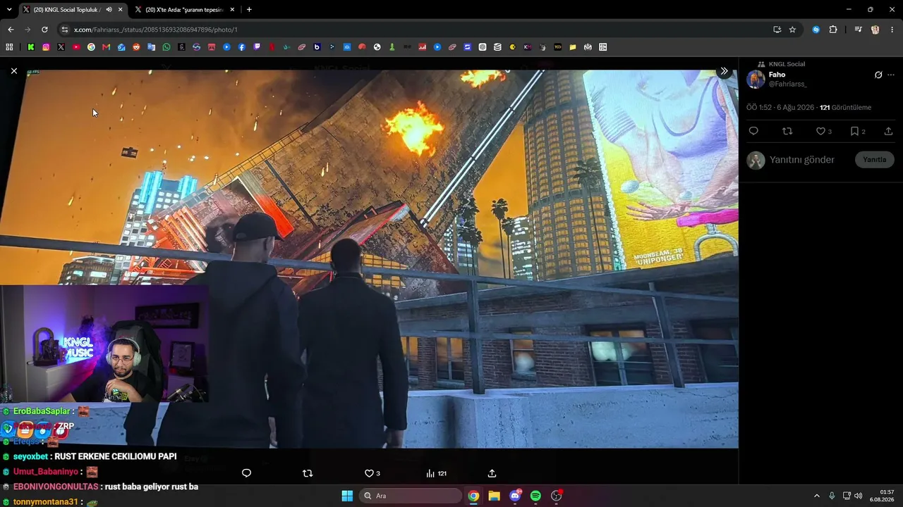This screenshot has height=507, width=903.
Task: Repost using the icon below the photo
Action: point(308,473)
